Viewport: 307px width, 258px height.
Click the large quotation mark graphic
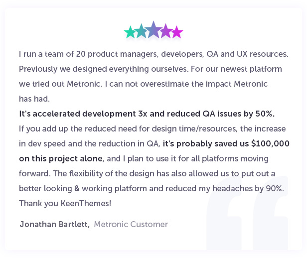pos(247,213)
